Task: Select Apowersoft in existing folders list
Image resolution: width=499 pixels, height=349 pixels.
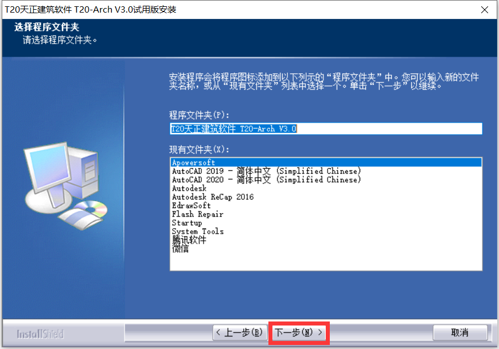Action: tap(326, 162)
